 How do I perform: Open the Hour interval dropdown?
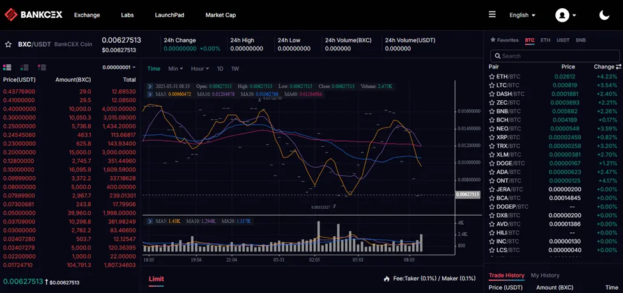coord(200,69)
